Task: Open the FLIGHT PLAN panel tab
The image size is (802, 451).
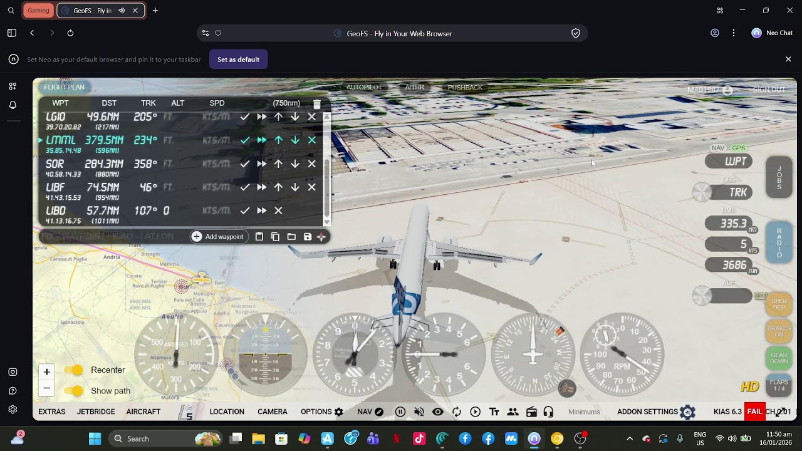Action: [x=64, y=88]
